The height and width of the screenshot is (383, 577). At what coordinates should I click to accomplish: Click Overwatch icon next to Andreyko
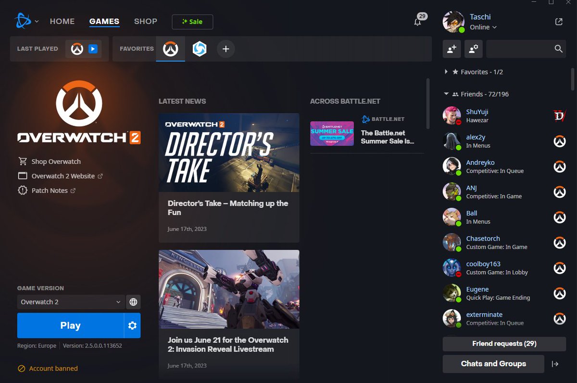pyautogui.click(x=559, y=167)
